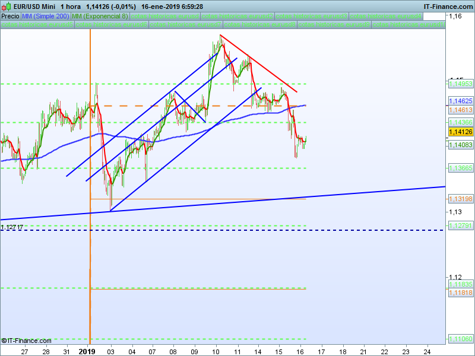
Task: Click the green 1,11060 price label
Action: [x=461, y=339]
